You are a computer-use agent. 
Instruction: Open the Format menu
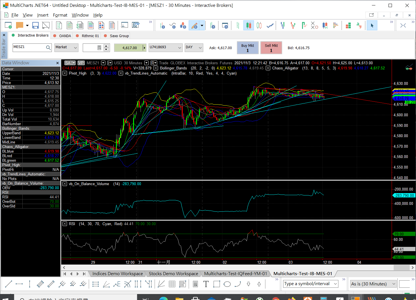pos(60,15)
